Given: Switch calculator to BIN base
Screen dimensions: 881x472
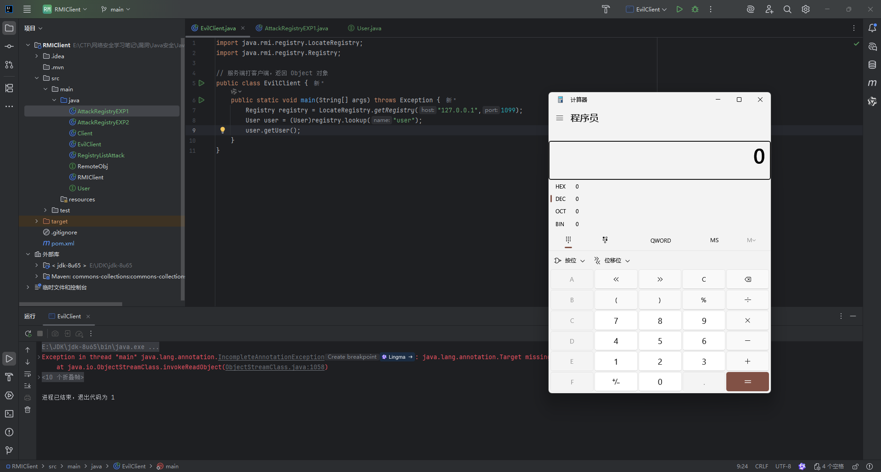Looking at the screenshot, I should [560, 224].
